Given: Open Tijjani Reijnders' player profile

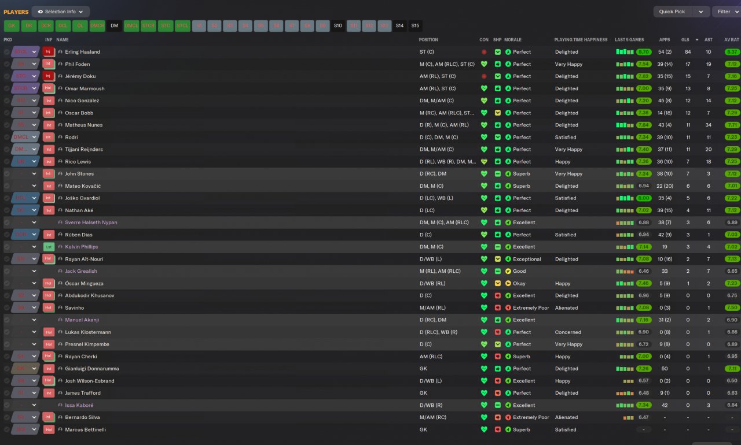Looking at the screenshot, I should [85, 149].
